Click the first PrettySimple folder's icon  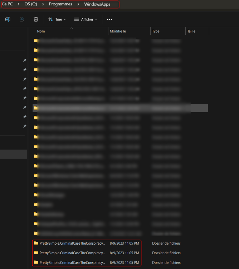(x=36, y=243)
